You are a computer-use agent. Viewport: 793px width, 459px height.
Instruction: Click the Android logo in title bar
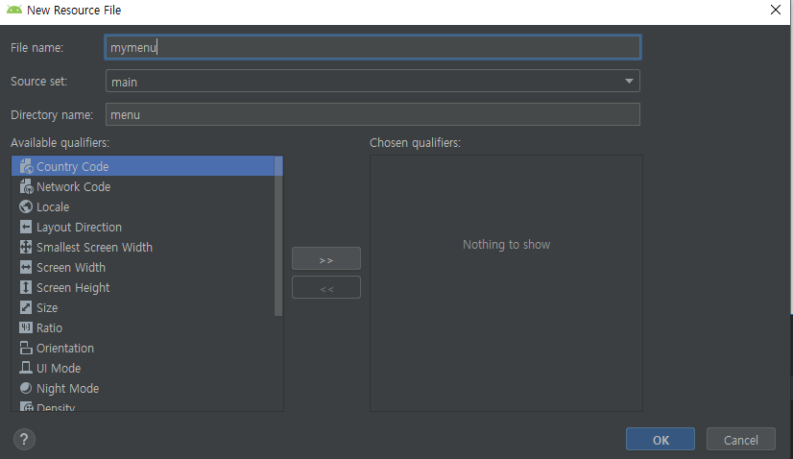(x=14, y=10)
